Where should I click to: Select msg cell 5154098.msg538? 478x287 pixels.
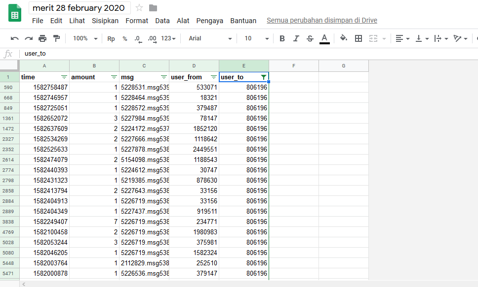144,159
